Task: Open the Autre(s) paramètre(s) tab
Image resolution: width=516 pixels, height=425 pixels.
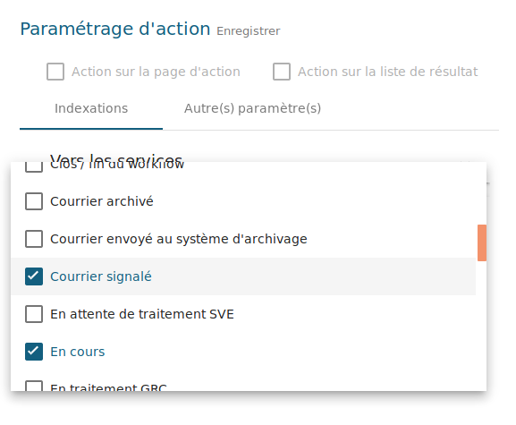Action: (252, 108)
